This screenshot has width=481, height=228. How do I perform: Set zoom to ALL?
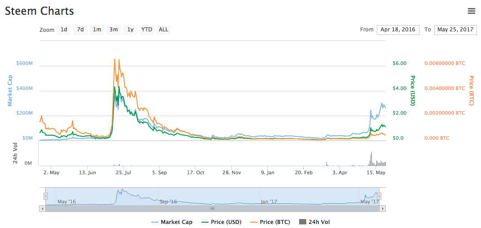[163, 30]
